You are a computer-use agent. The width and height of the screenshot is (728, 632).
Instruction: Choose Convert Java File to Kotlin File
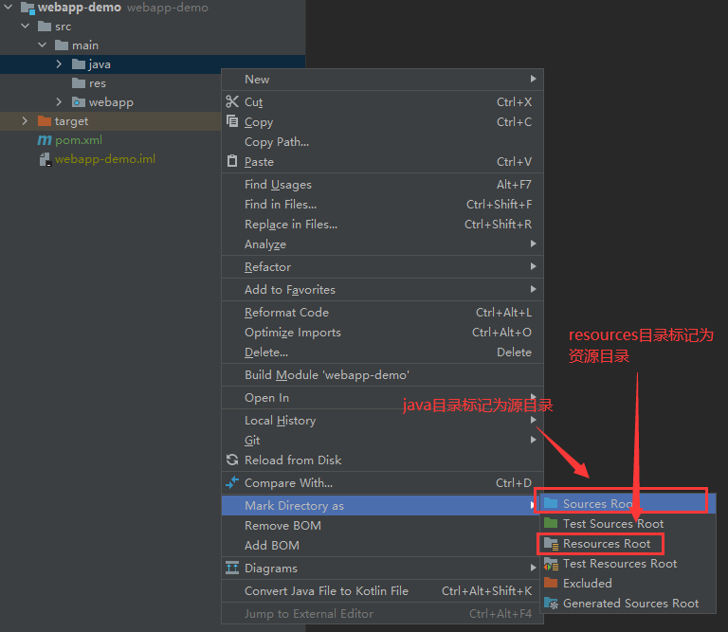[383, 590]
